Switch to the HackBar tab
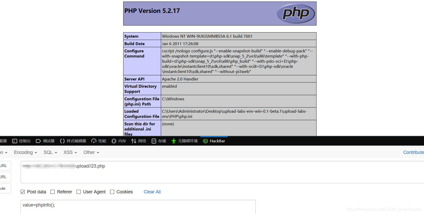The height and width of the screenshot is (214, 424). click(214, 141)
